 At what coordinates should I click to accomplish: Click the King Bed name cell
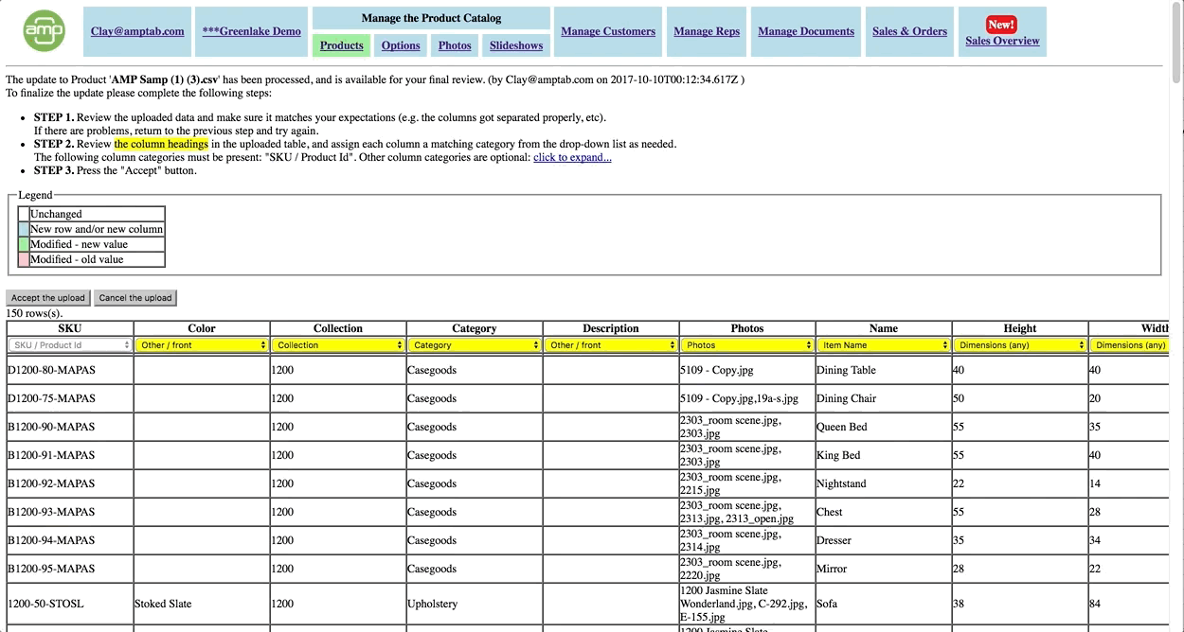coord(884,455)
